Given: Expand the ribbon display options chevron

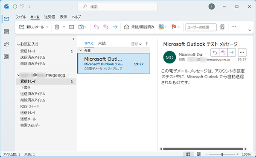Looking at the screenshot, I should [x=250, y=30].
